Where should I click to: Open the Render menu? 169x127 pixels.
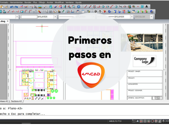28,2
